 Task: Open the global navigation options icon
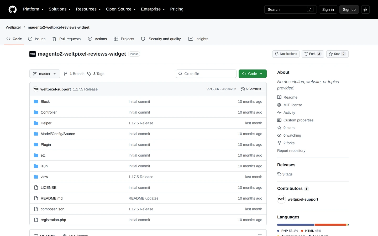point(365,9)
